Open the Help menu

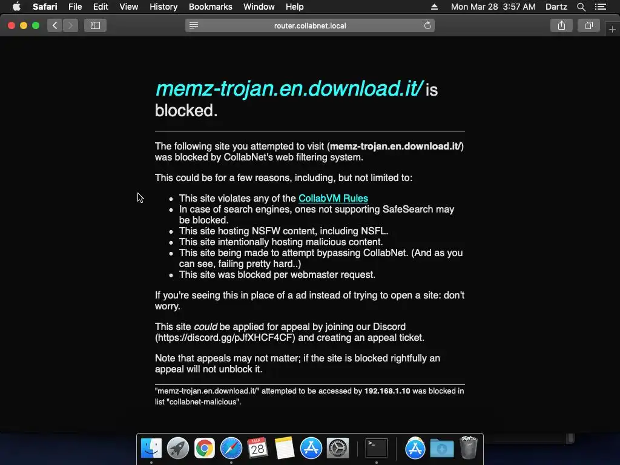click(295, 7)
